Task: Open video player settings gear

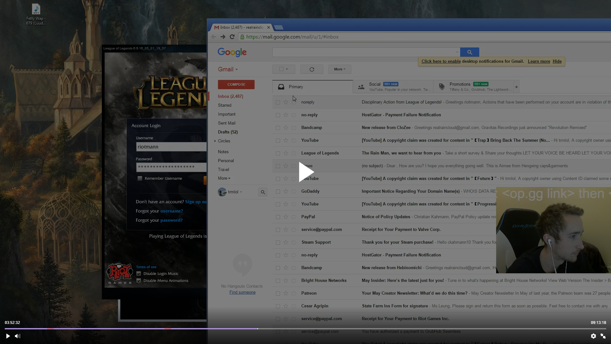Action: 593,336
